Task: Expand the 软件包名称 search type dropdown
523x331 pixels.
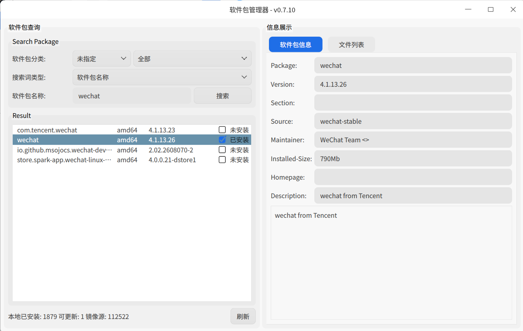Action: [162, 77]
